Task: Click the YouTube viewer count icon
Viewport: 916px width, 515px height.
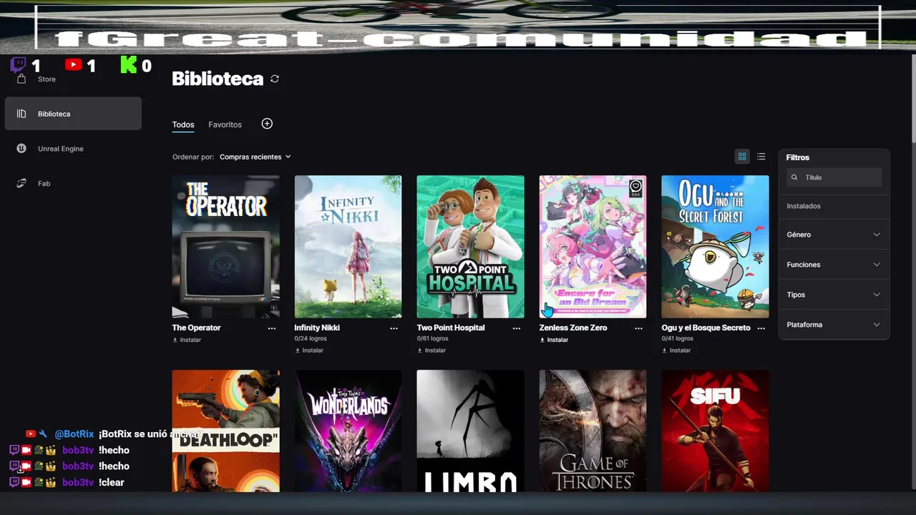Action: click(x=73, y=65)
